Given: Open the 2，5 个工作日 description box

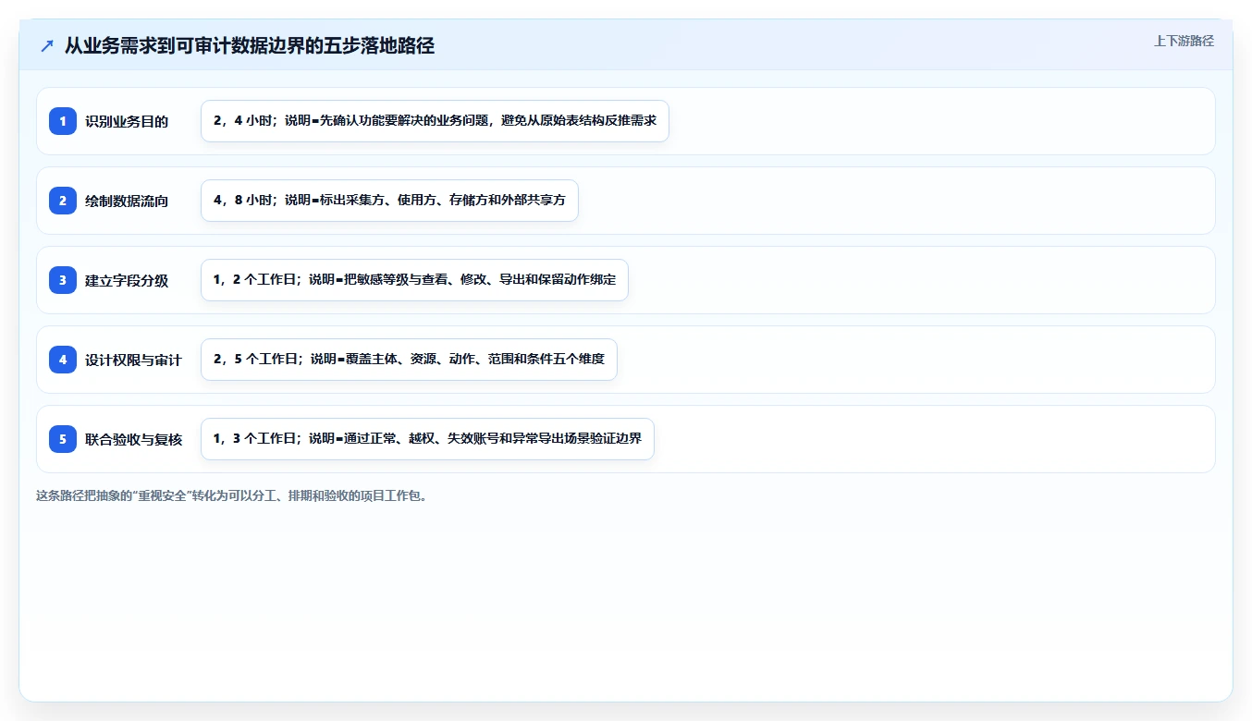Looking at the screenshot, I should [409, 360].
